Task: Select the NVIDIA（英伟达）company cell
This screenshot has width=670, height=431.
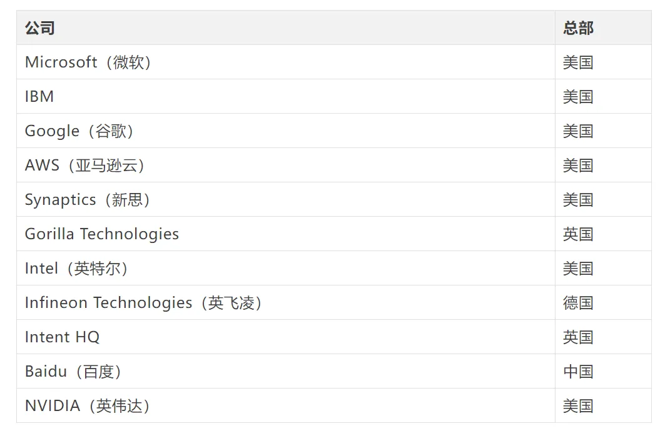Action: point(285,405)
